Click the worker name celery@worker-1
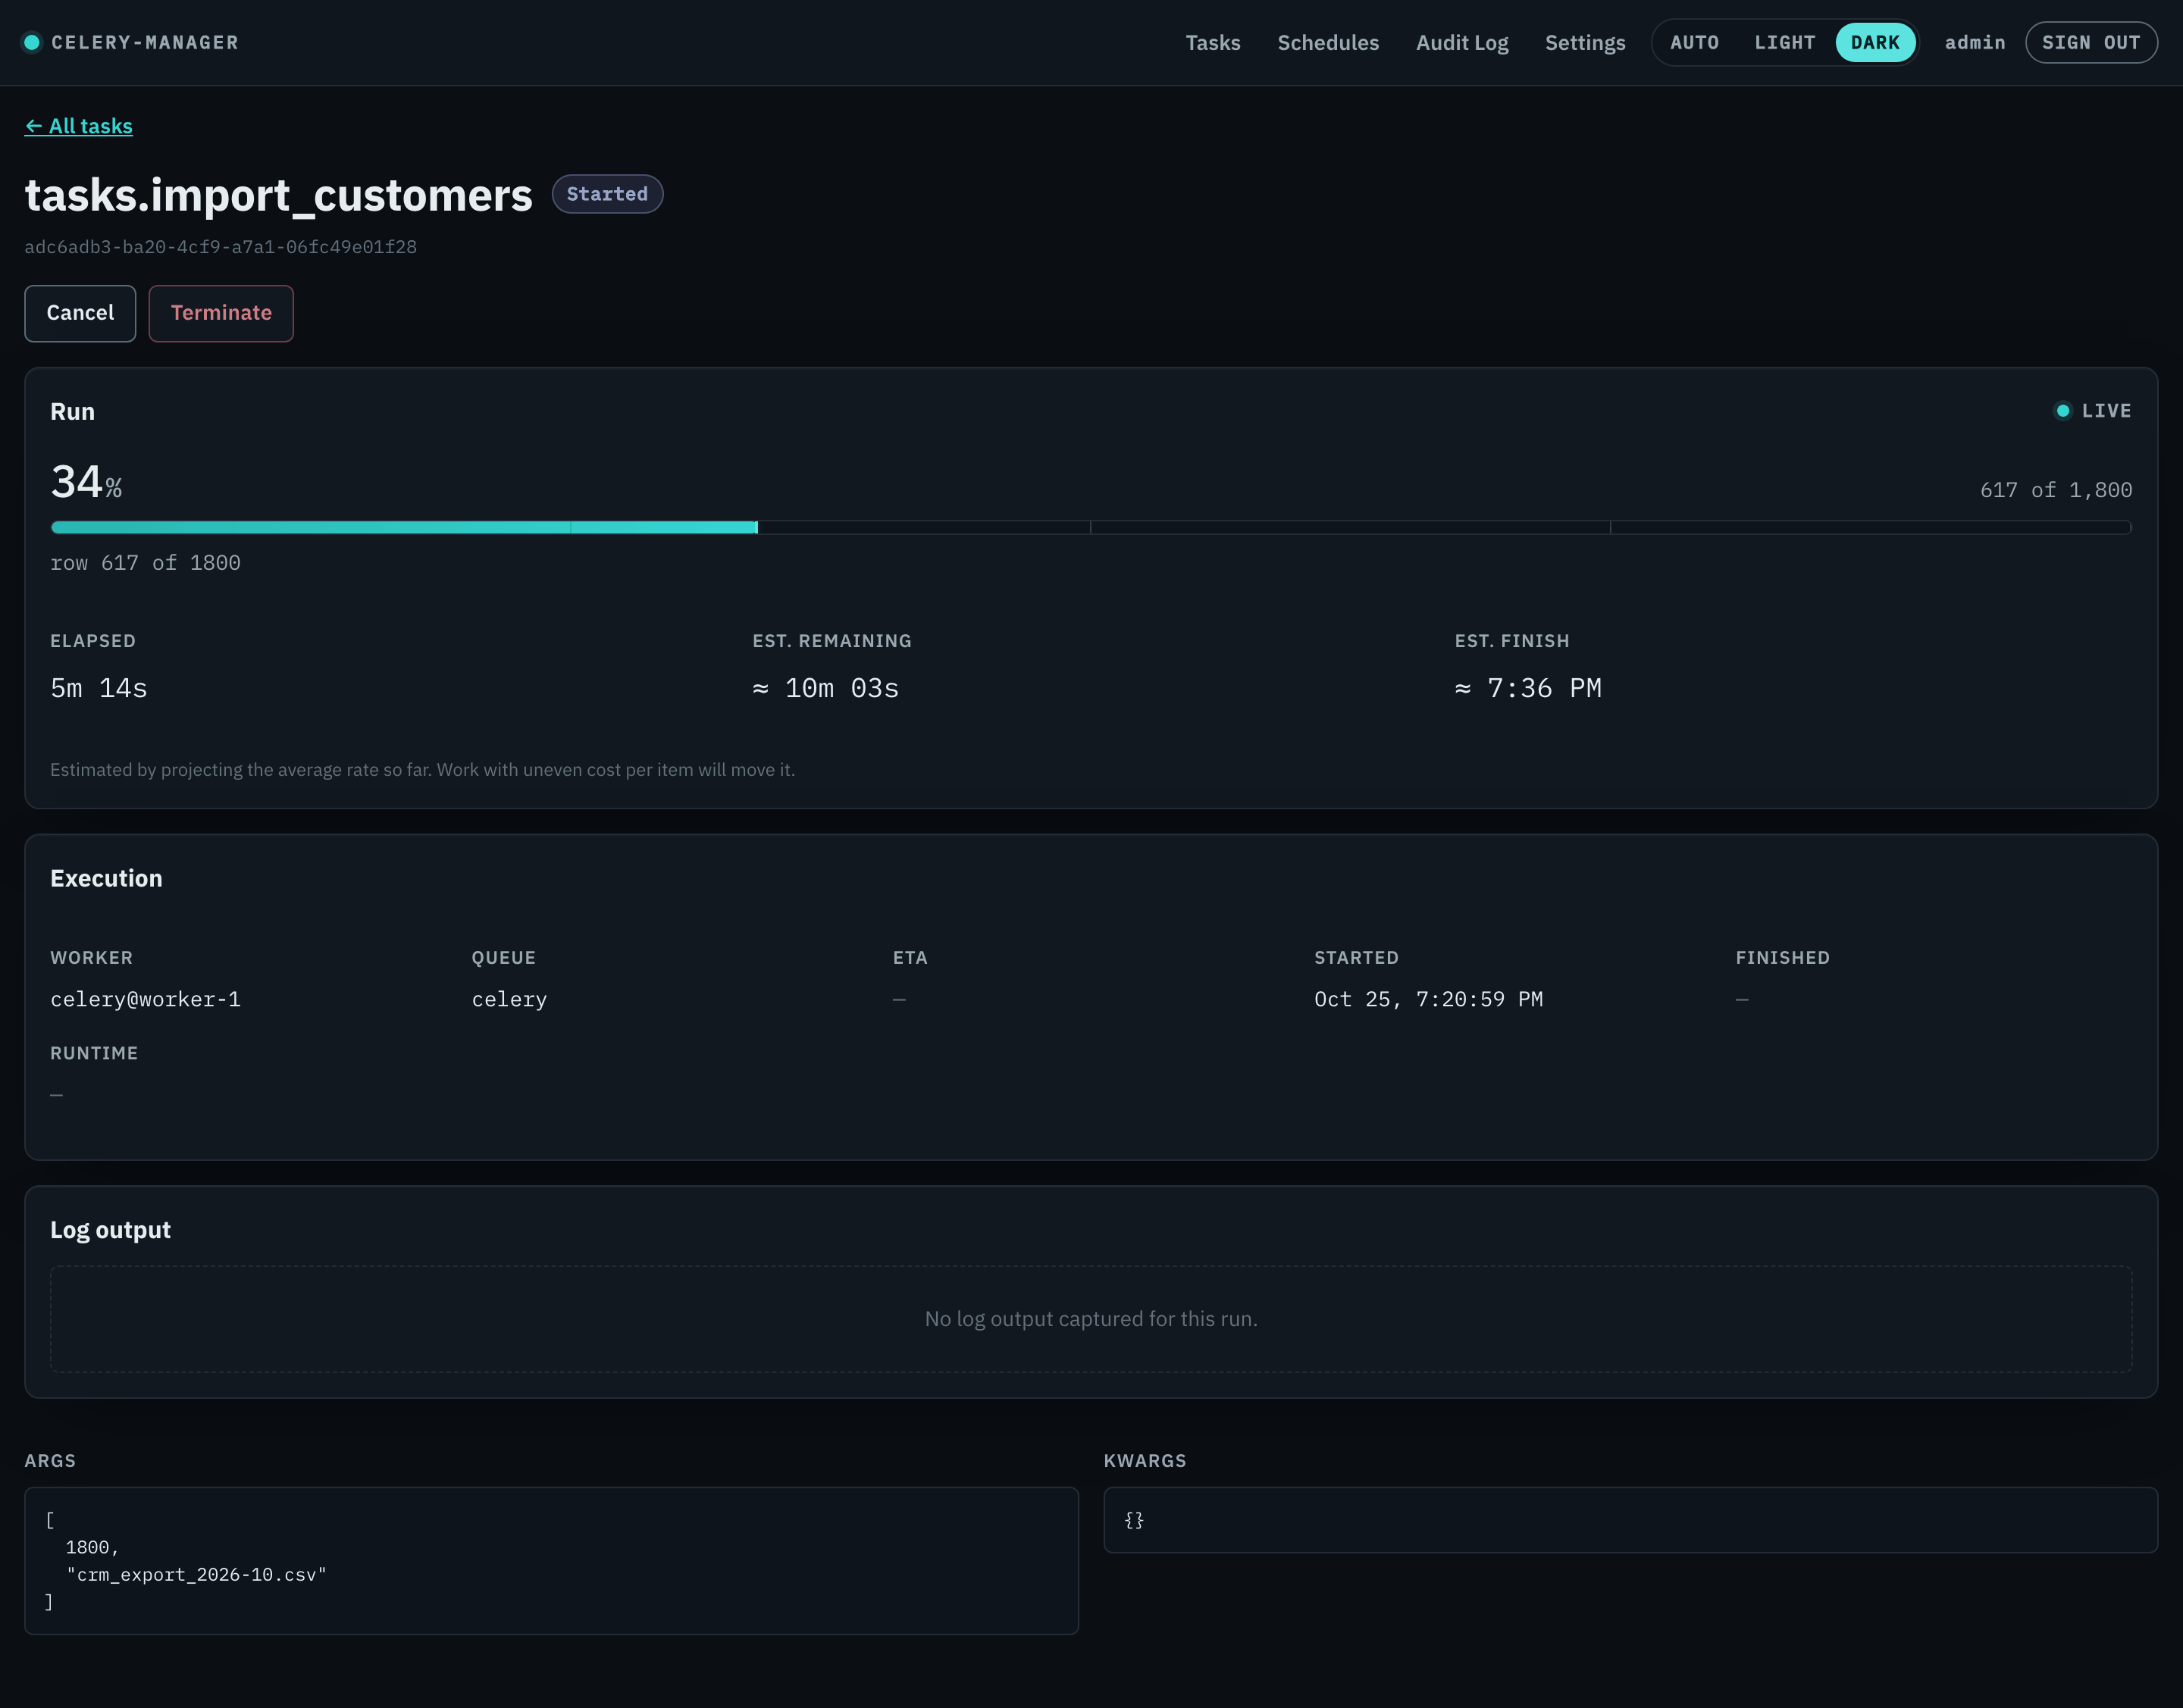2183x1708 pixels. 145,999
